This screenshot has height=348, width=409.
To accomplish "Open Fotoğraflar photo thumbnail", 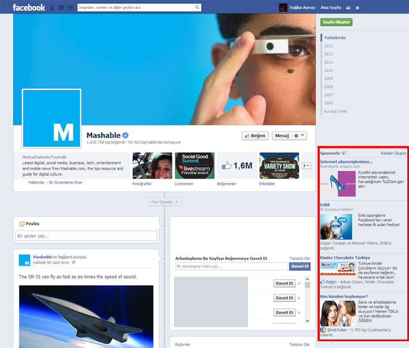I will tap(153, 166).
